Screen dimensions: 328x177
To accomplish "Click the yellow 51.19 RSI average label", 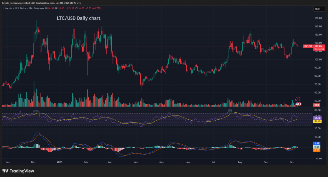I will pyautogui.click(x=318, y=122).
